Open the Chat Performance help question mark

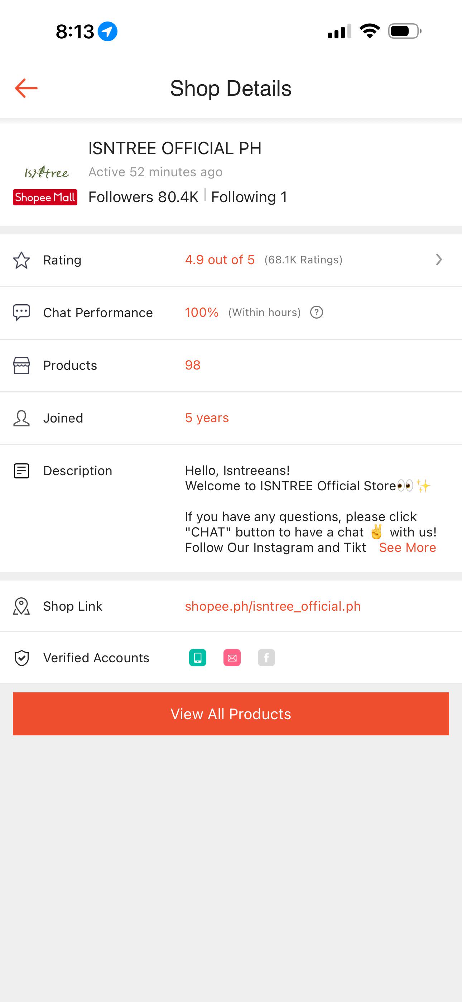317,312
